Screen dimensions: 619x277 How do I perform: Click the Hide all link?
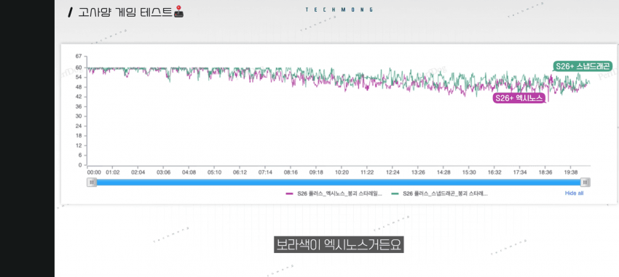[574, 193]
